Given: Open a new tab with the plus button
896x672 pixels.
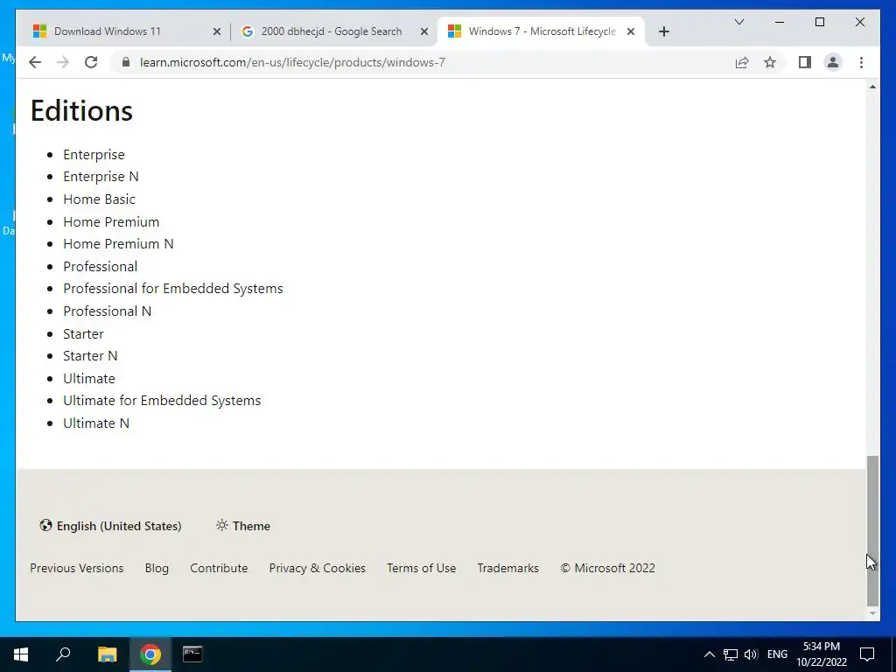Looking at the screenshot, I should click(x=663, y=31).
